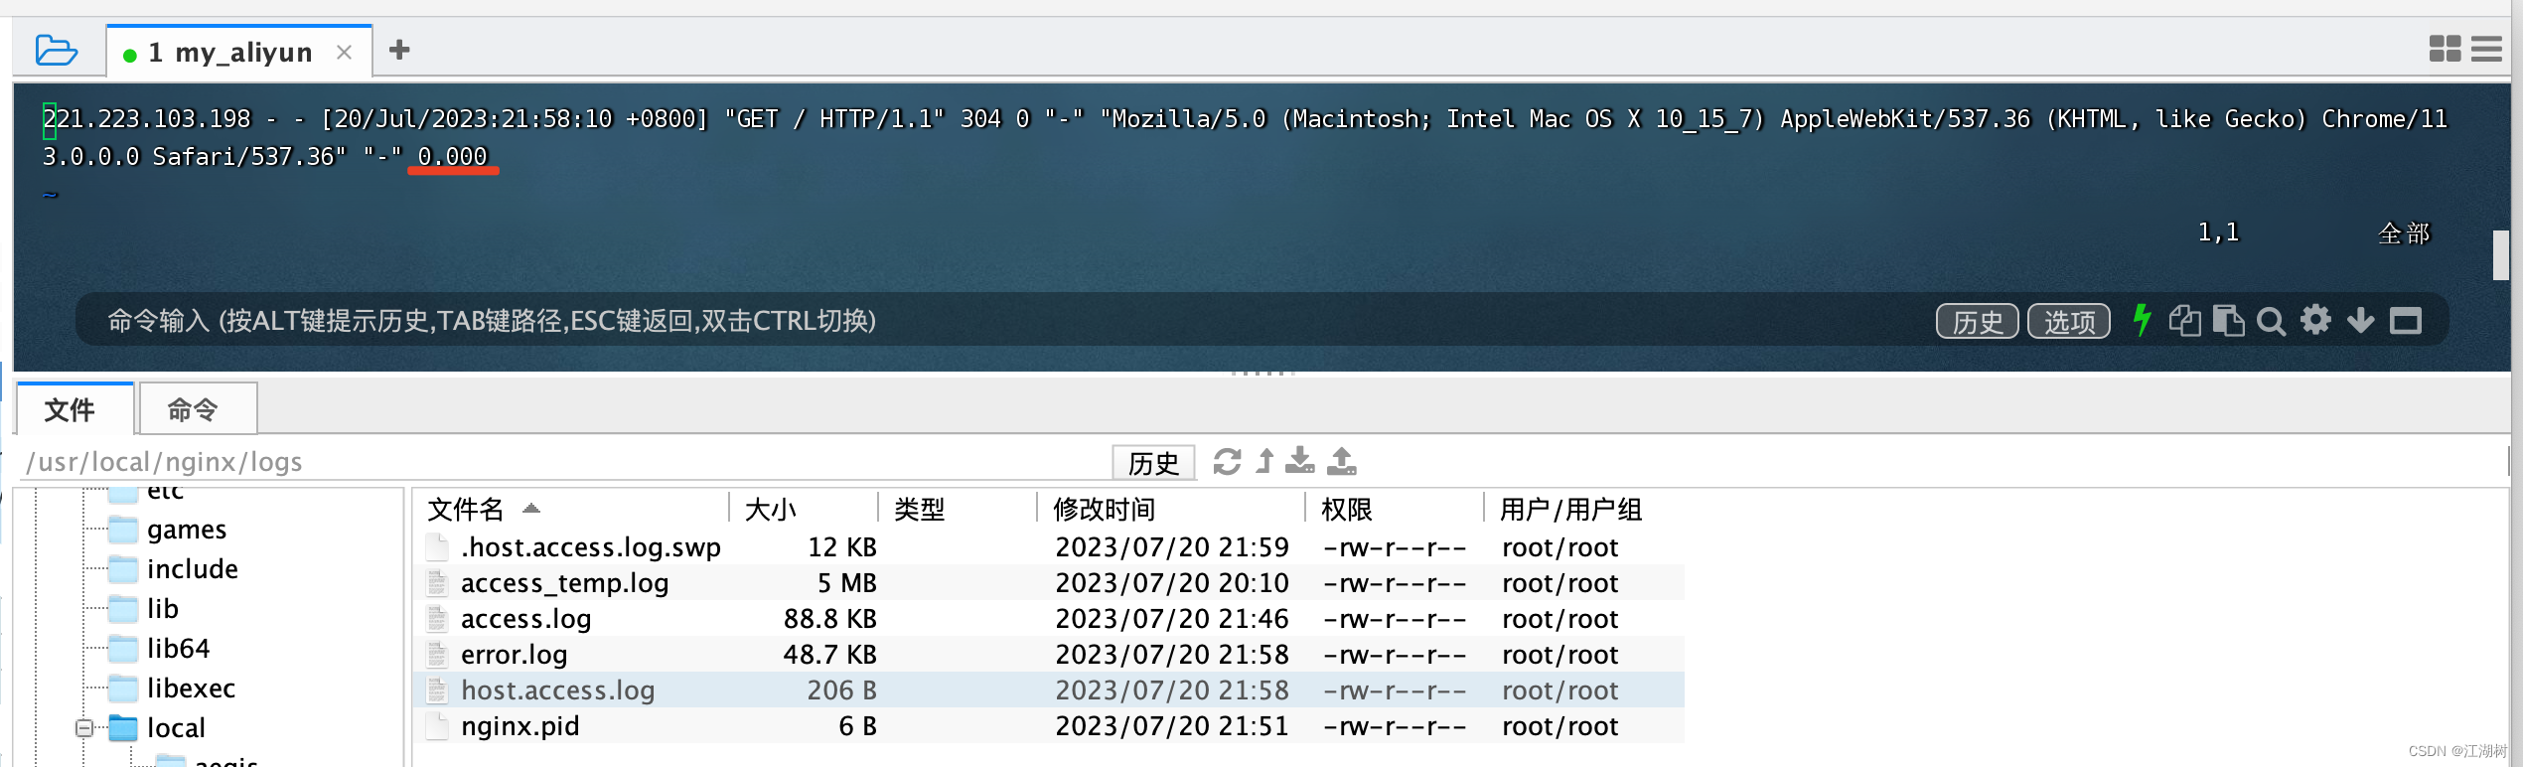Toggle terminal fullscreen window icon
The image size is (2523, 767).
pos(2405,321)
